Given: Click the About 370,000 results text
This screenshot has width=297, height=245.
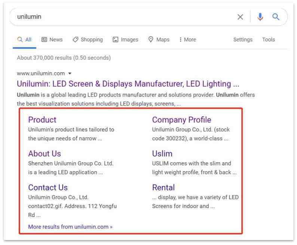Looking at the screenshot, I should [x=64, y=58].
